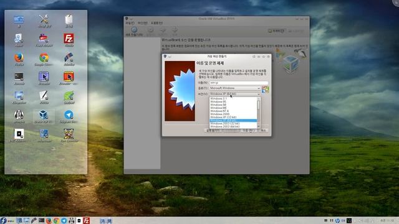Open the Type dropdown showing Microsoft Windows
The width and height of the screenshot is (399, 224).
click(235, 88)
